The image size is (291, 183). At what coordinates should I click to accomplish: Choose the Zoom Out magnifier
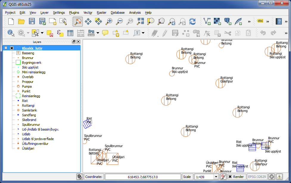(x=119, y=21)
